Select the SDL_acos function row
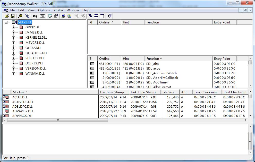This screenshot has width=255, height=162. [x=167, y=68]
